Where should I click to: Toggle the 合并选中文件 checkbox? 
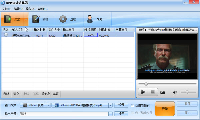pos(133,113)
